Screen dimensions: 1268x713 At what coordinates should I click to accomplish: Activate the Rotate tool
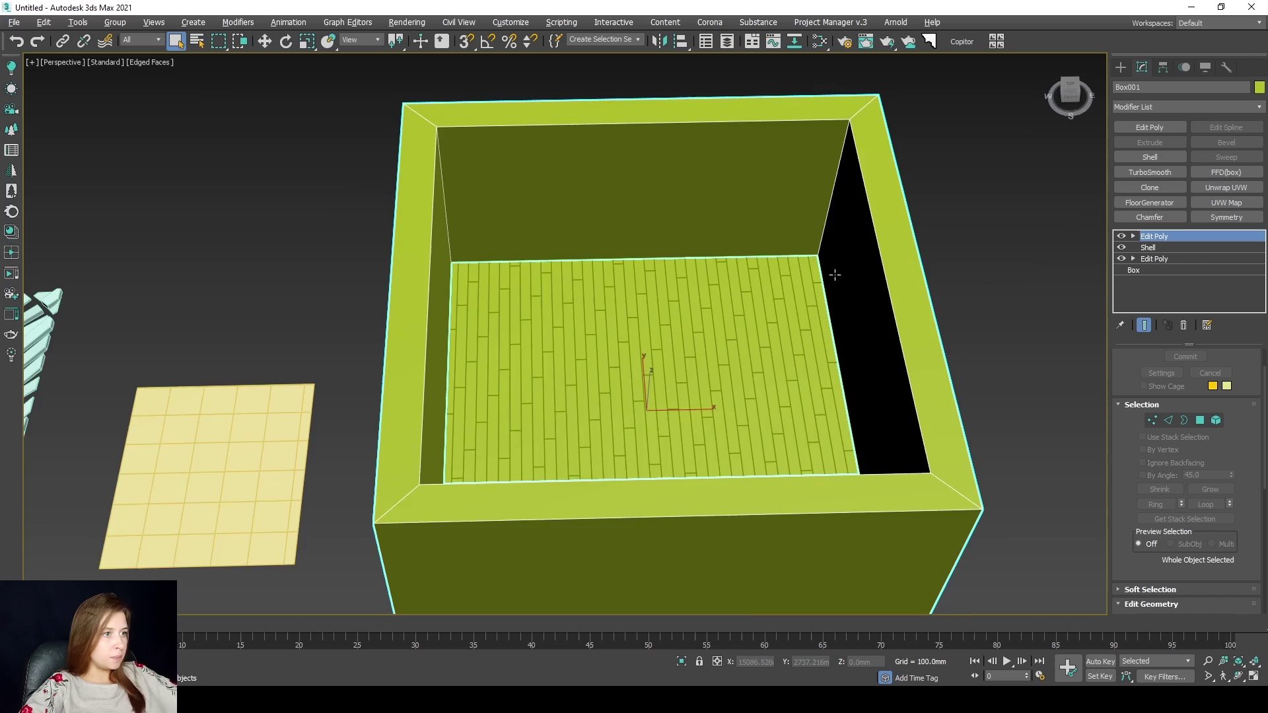(285, 42)
